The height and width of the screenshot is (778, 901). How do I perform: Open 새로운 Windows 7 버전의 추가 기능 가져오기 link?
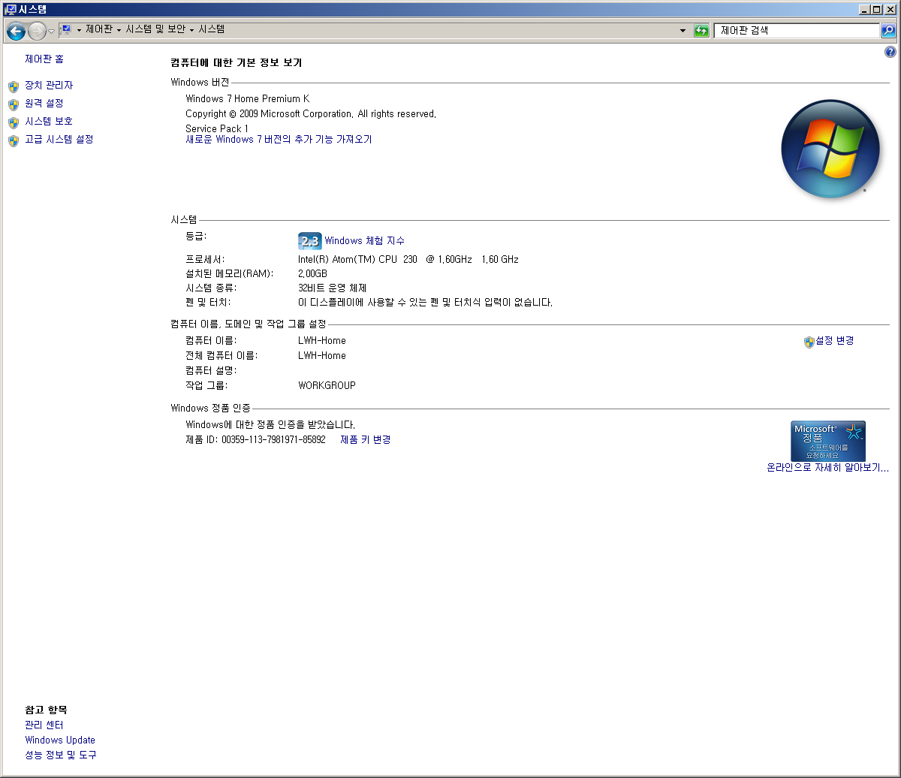(x=279, y=140)
